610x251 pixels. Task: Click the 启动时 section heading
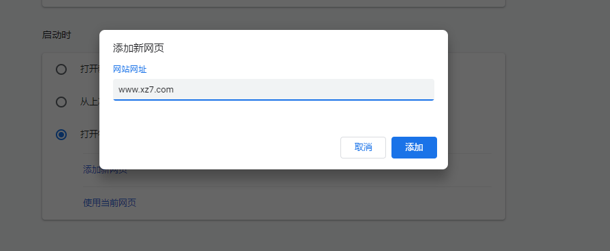(57, 35)
